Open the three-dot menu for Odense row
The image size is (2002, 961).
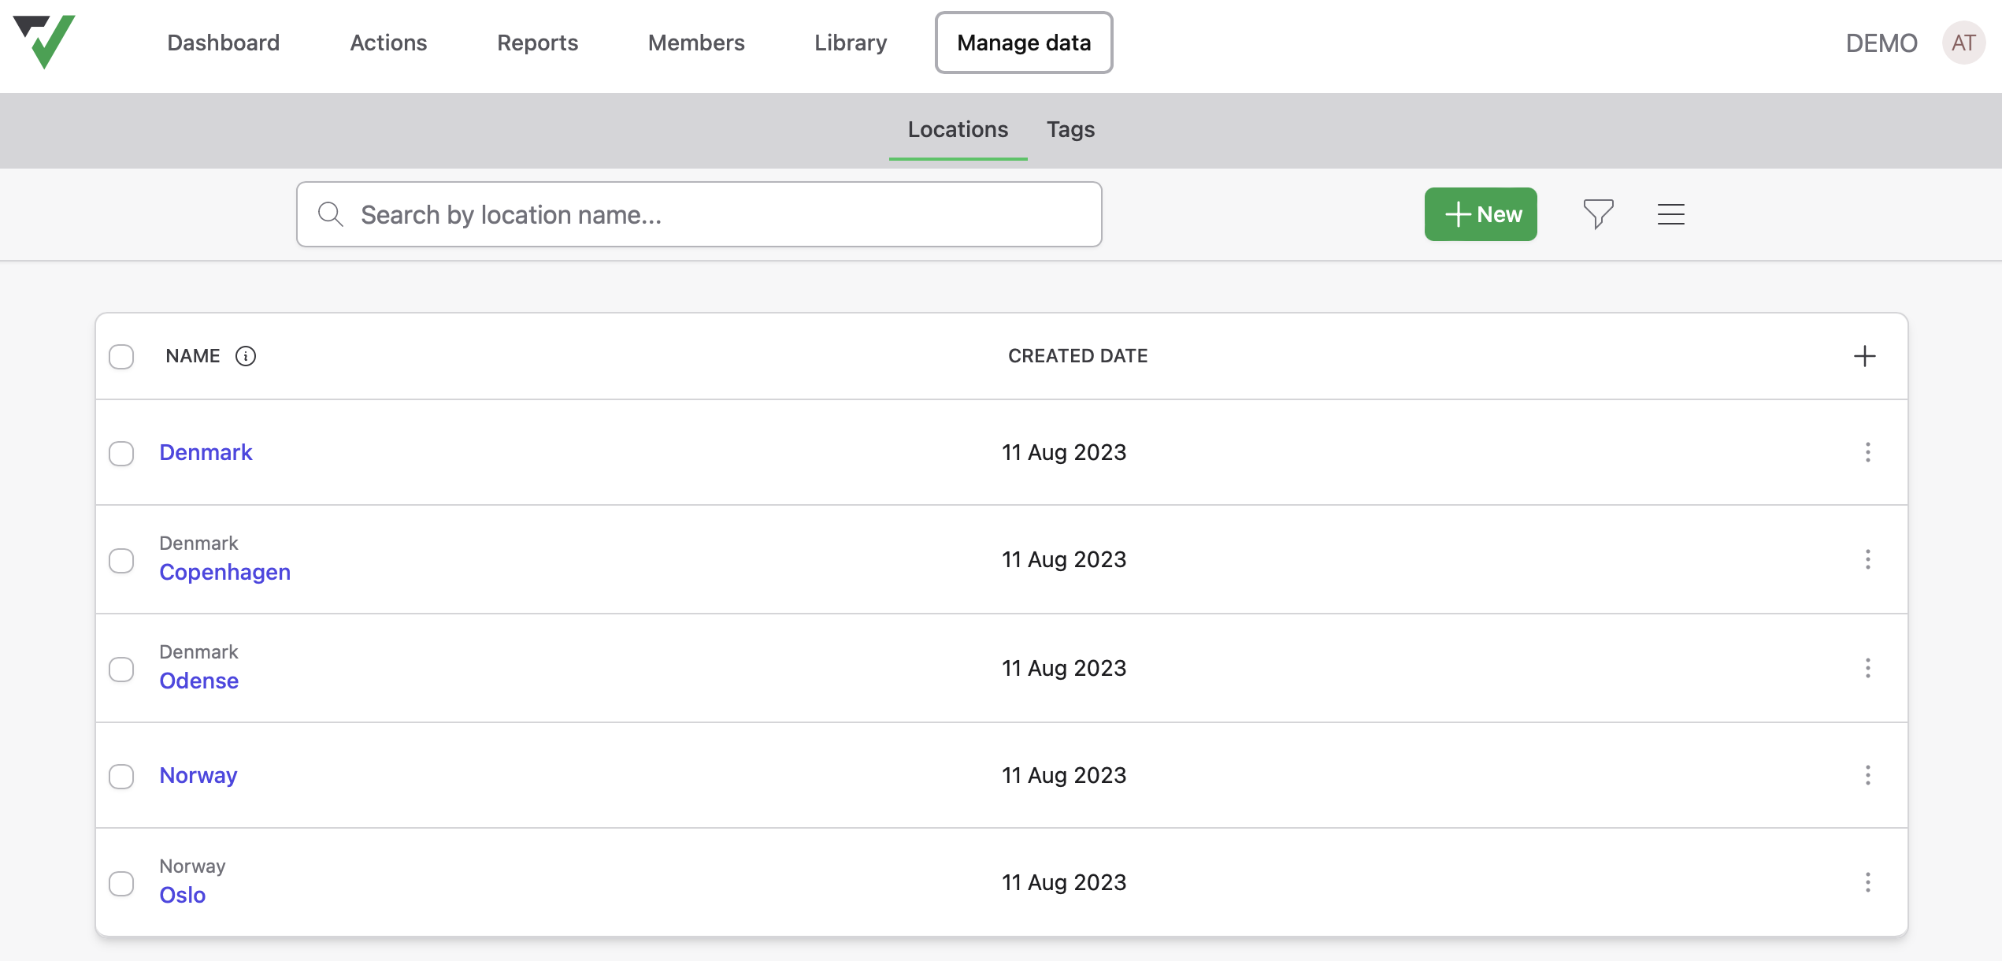click(1867, 668)
